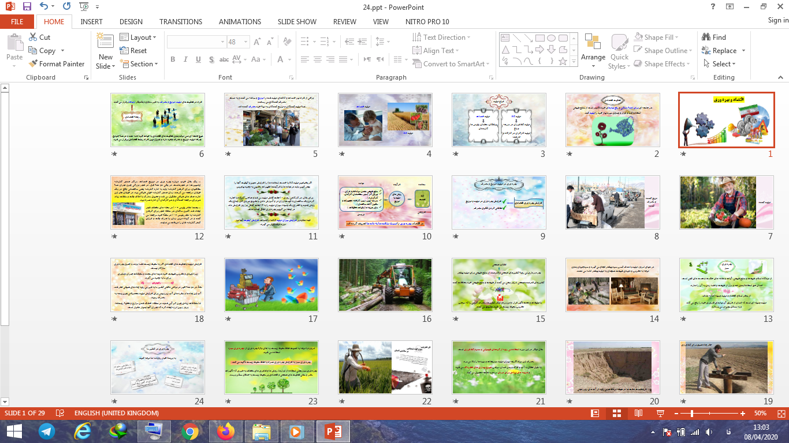
Task: Click the Sign in link
Action: [x=777, y=21]
